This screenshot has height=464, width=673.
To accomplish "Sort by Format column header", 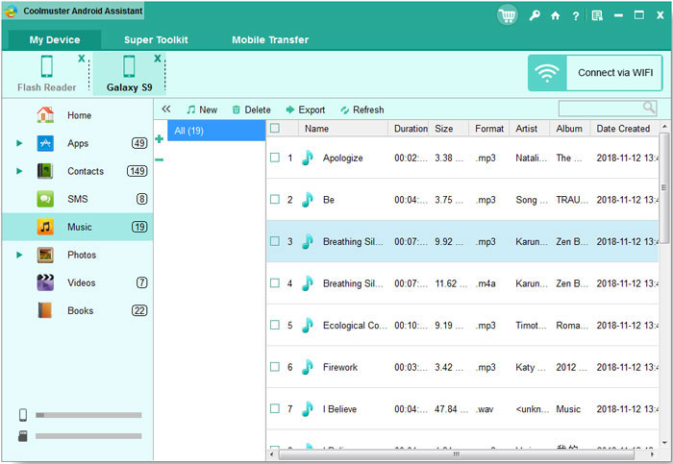I will tap(488, 129).
